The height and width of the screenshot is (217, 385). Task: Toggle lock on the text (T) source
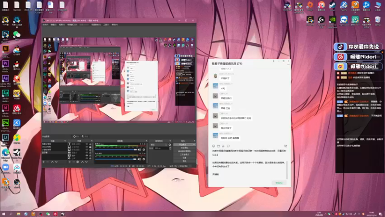pos(90,144)
